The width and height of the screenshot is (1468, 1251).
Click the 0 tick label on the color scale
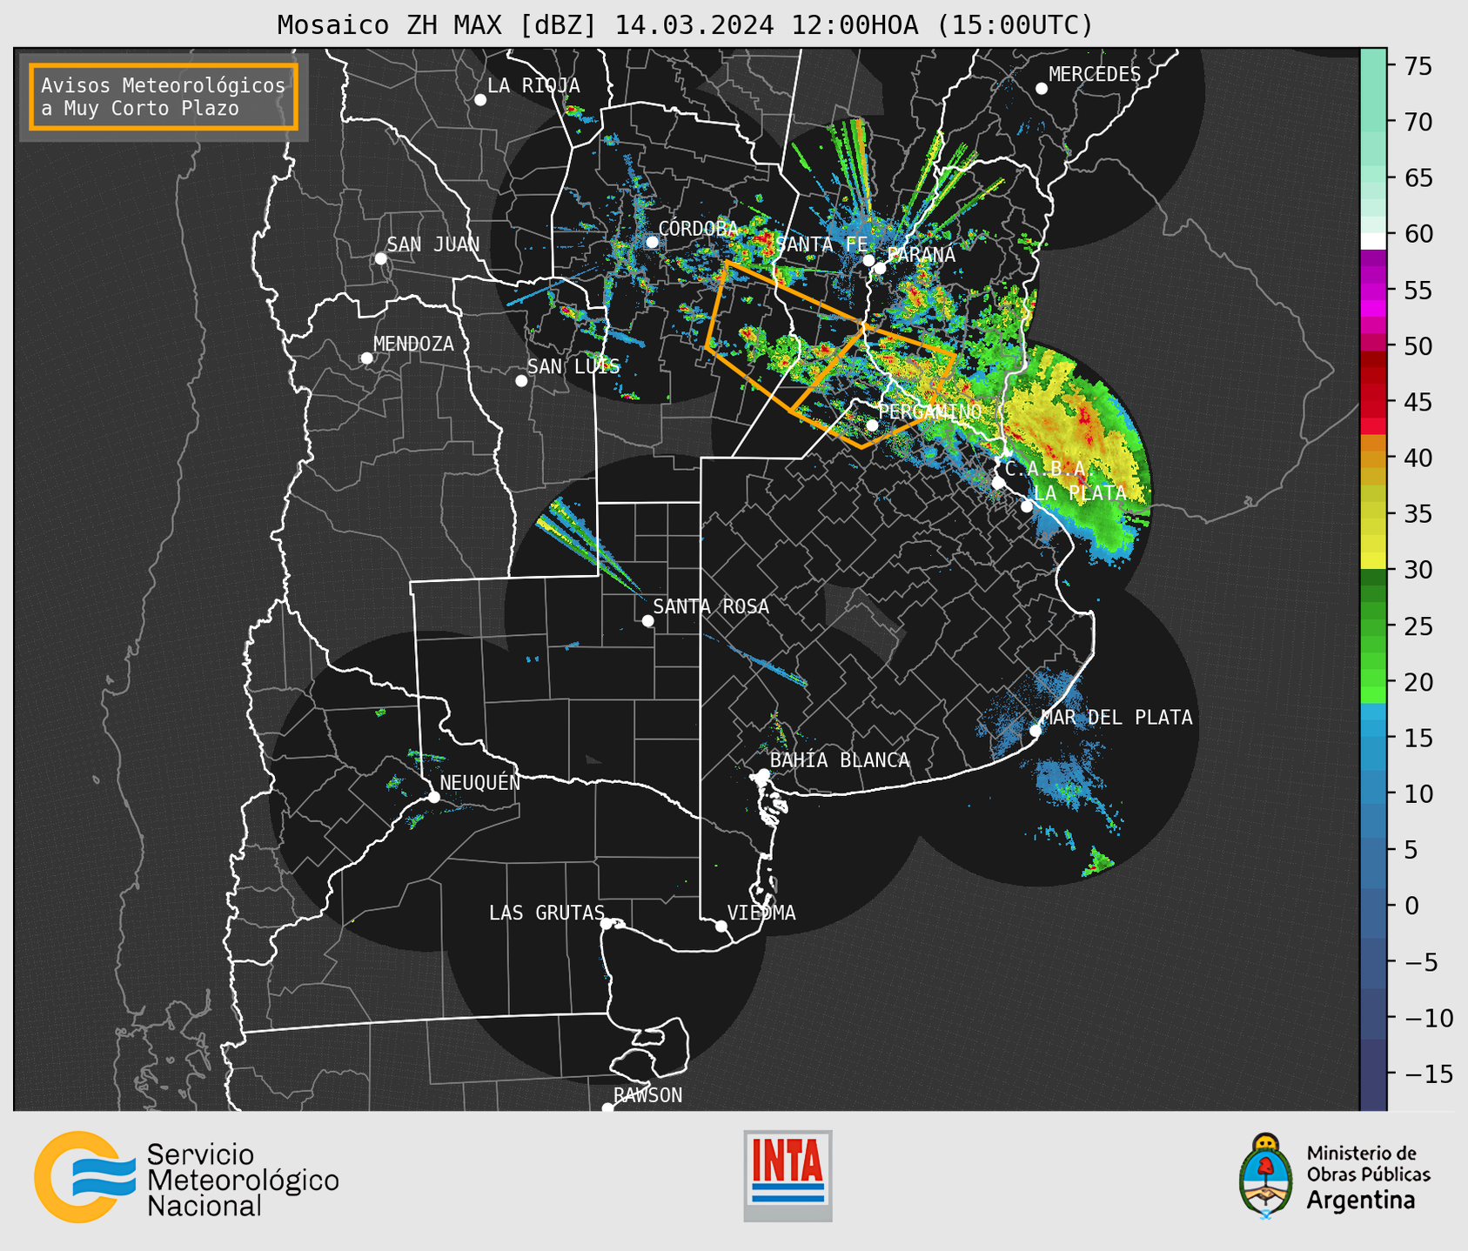click(x=1410, y=906)
